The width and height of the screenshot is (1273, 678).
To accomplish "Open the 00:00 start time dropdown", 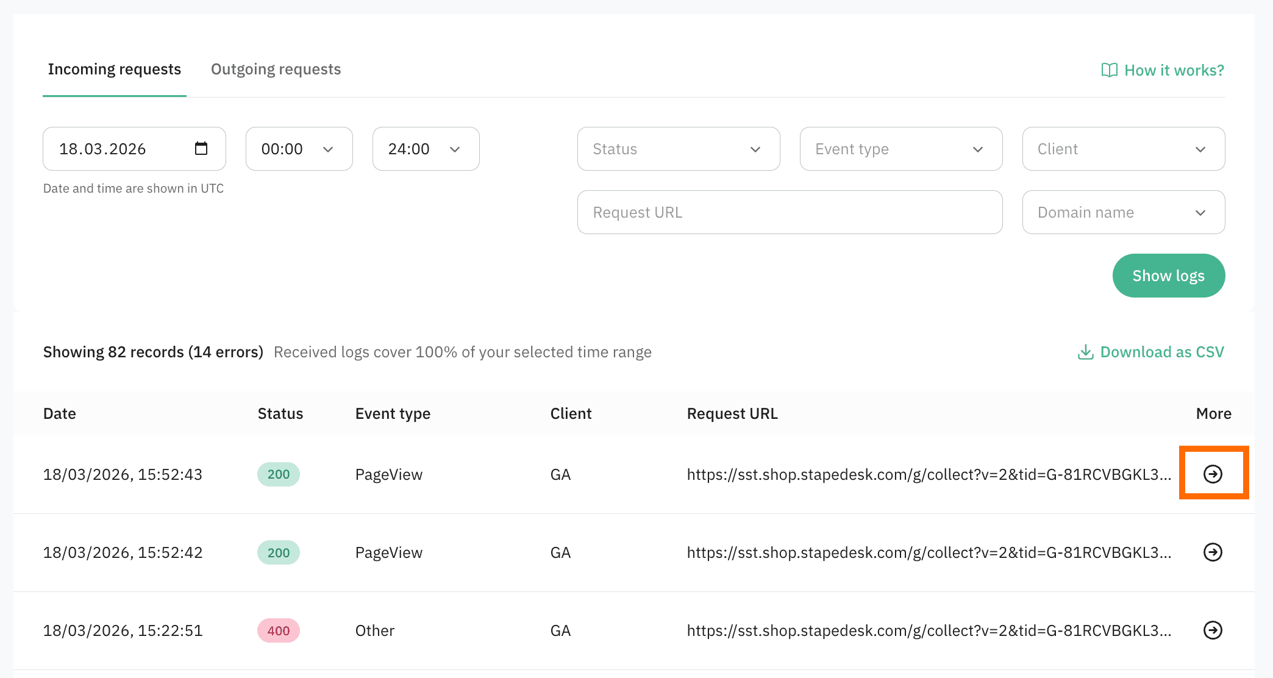I will pos(299,149).
